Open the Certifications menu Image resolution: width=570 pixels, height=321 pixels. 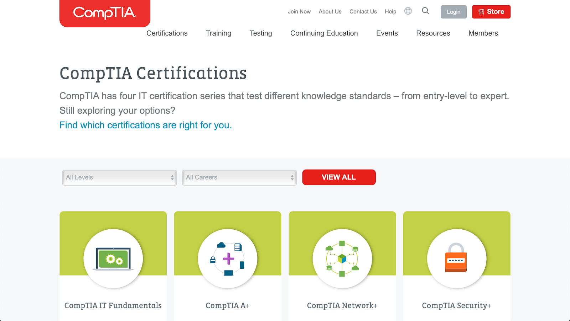tap(167, 33)
